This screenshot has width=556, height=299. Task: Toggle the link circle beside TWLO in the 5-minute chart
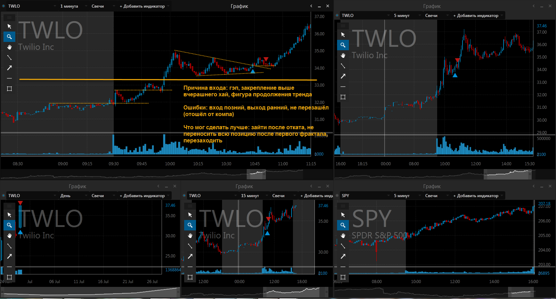click(337, 15)
